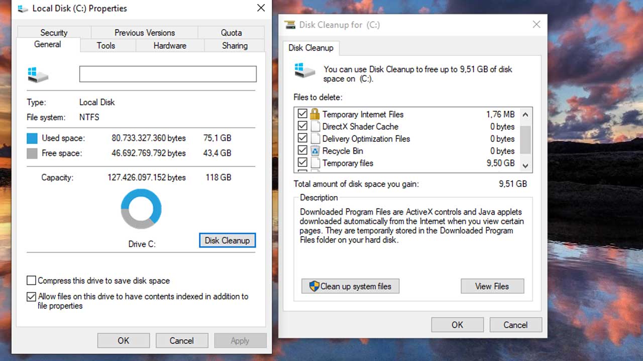Screen dimensions: 643x361
Task: Click the drive label input field
Action: [x=167, y=74]
